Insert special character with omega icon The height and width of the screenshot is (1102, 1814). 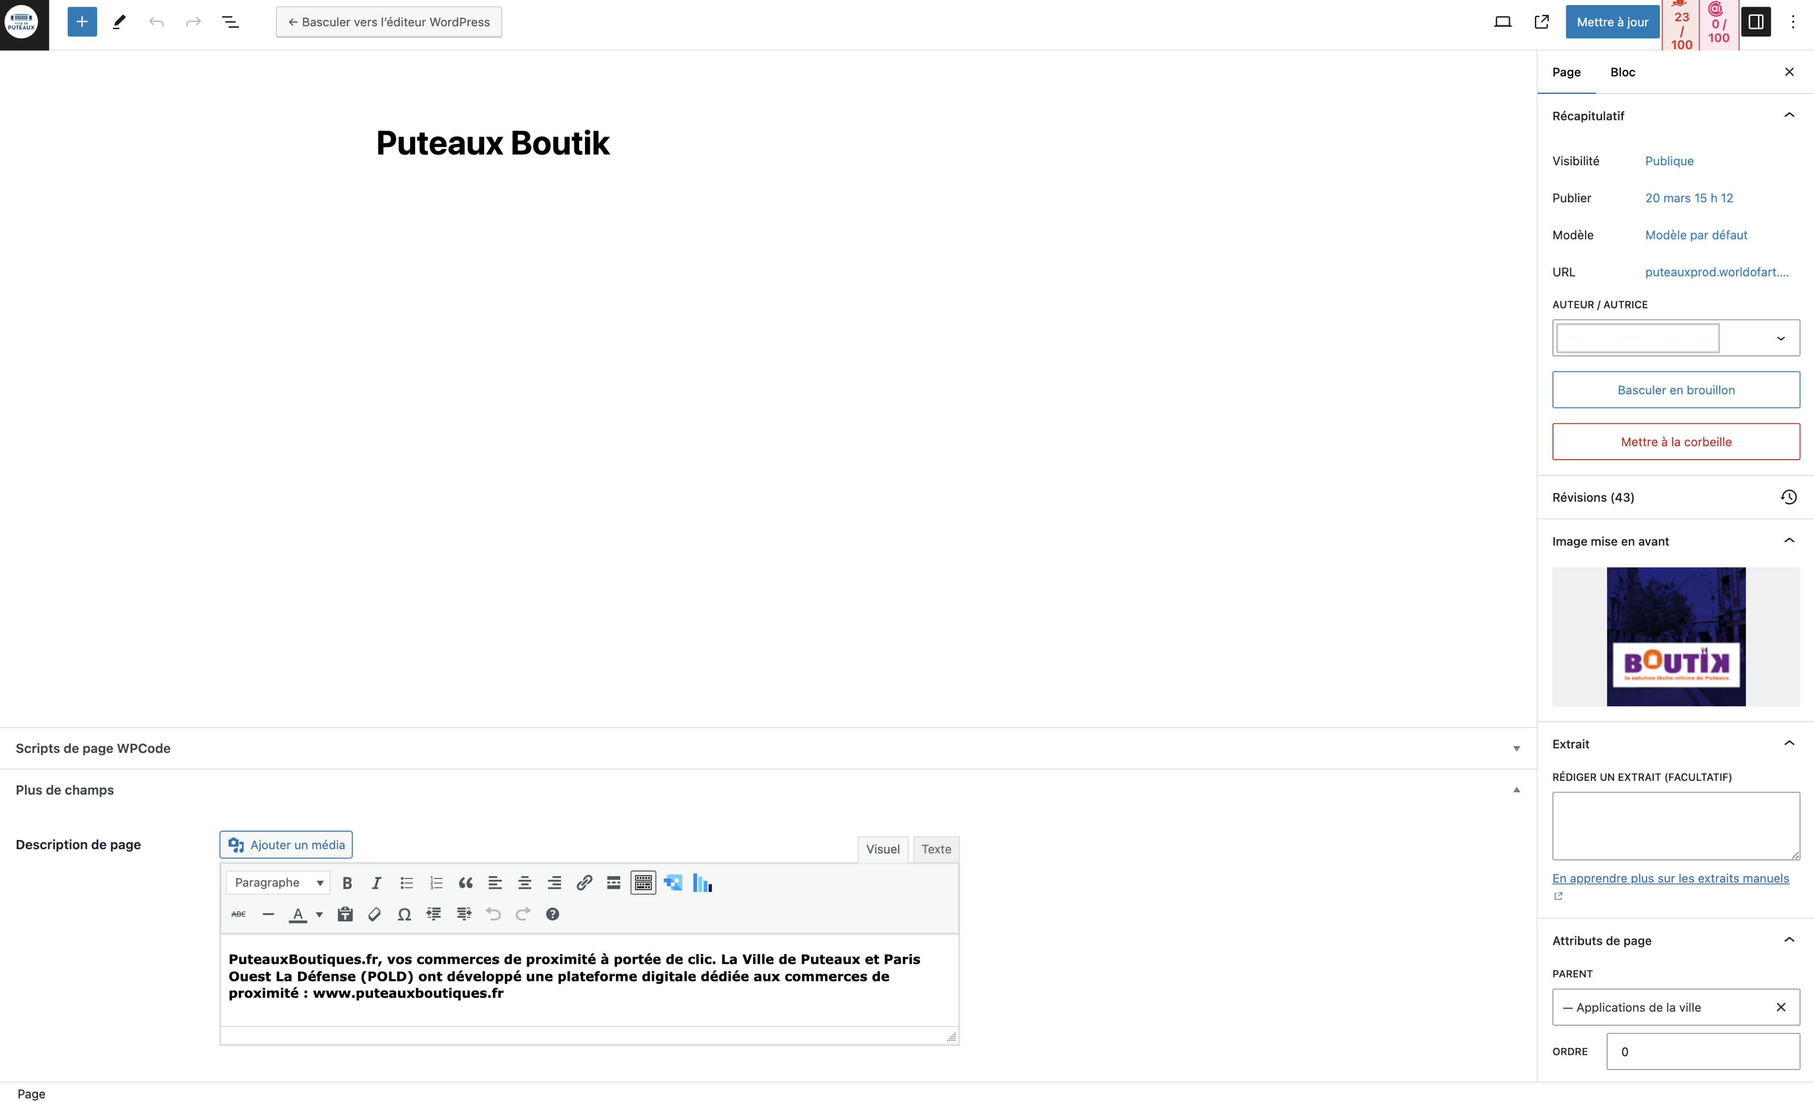coord(404,914)
